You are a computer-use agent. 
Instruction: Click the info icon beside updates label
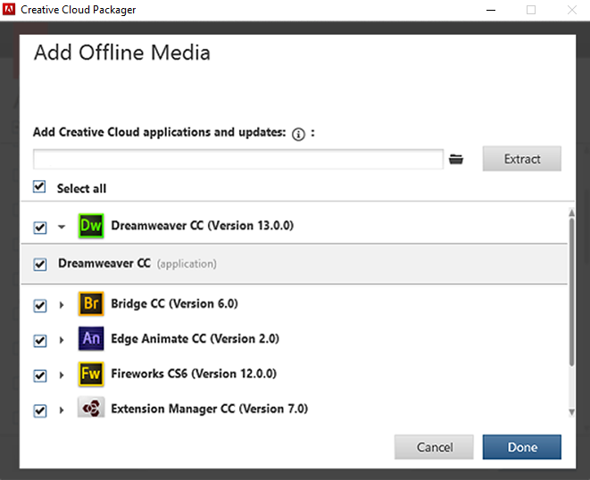pyautogui.click(x=298, y=134)
